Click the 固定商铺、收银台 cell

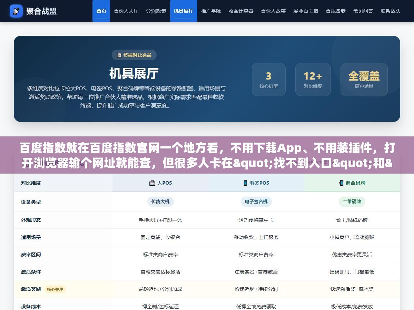click(x=160, y=237)
